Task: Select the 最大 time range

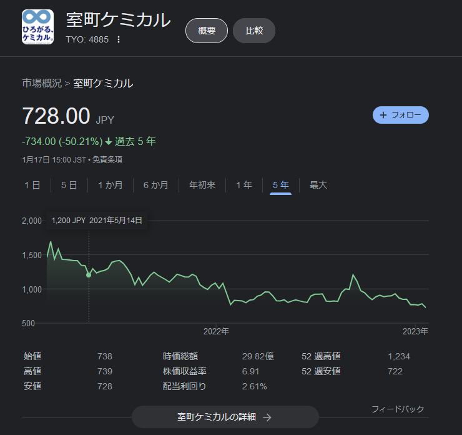Action: pos(318,185)
